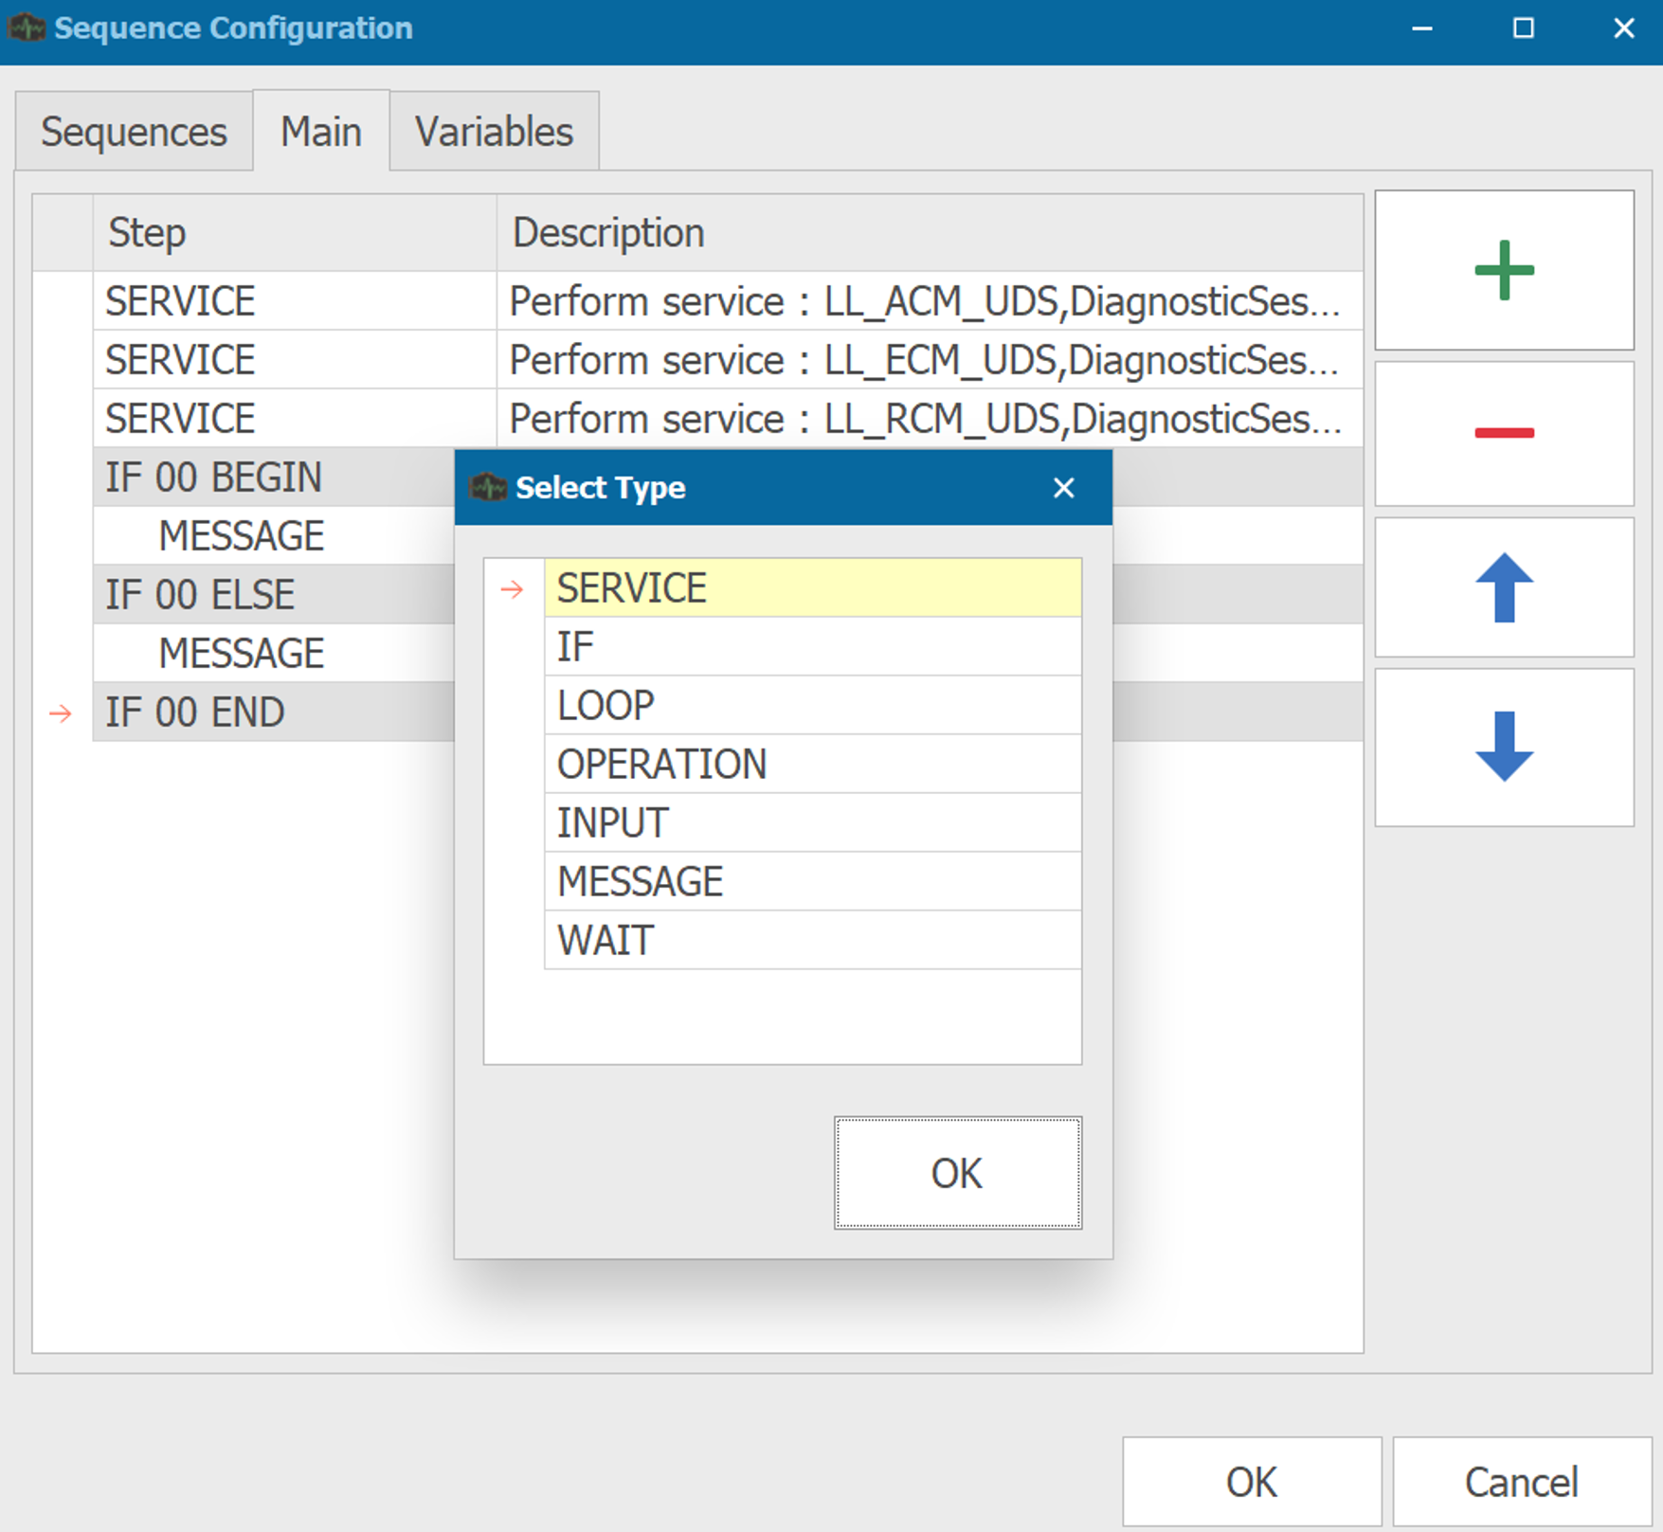1663x1532 pixels.
Task: Confirm the Select Type dialog with OK
Action: point(957,1173)
